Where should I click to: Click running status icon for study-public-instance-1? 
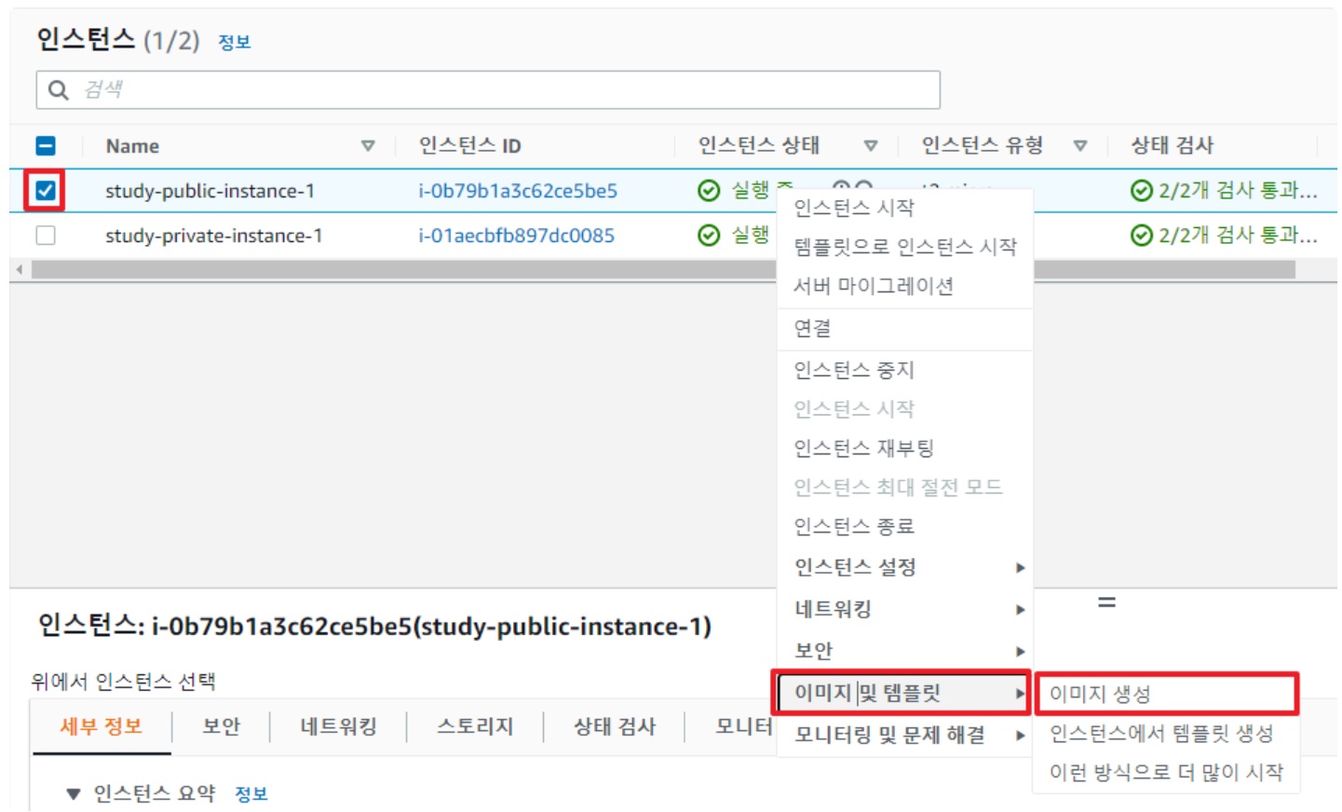click(x=709, y=191)
